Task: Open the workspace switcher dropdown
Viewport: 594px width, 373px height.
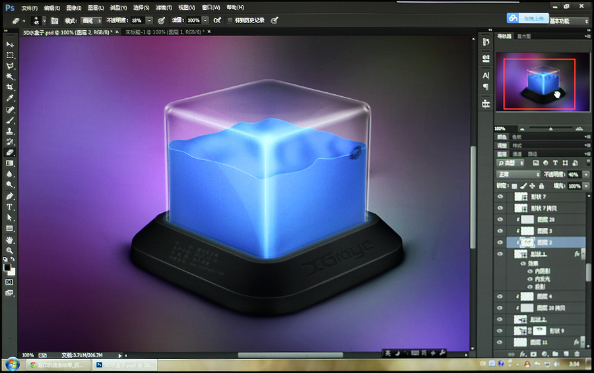Action: [x=569, y=21]
